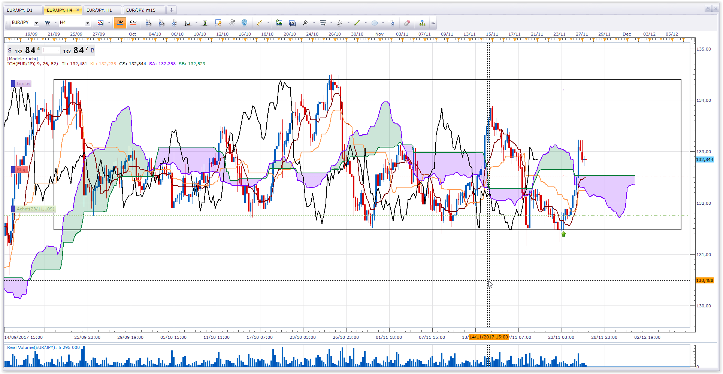Viewport: 723px width, 374px height.
Task: Click the CS: 132,844 value
Action: tap(133, 64)
